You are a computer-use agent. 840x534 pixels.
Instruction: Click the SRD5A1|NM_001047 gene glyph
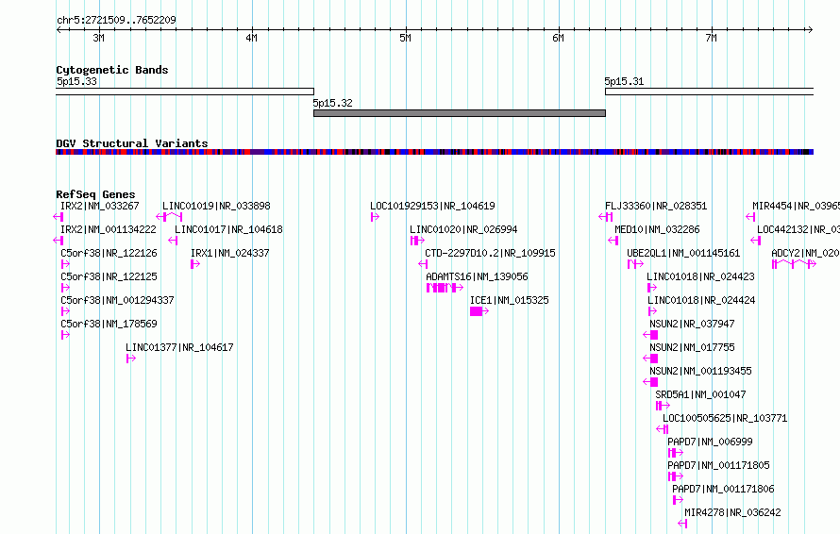click(664, 406)
